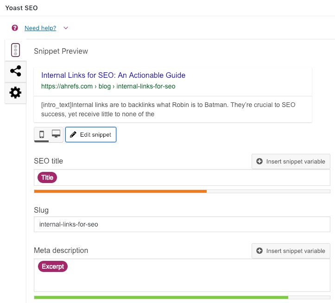Expand the Need help chevron
Viewport: 335px width, 303px height.
[66, 28]
